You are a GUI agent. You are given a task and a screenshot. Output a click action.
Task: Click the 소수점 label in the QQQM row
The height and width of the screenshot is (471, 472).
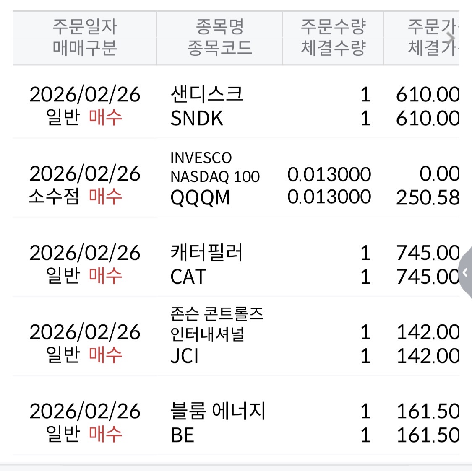54,197
